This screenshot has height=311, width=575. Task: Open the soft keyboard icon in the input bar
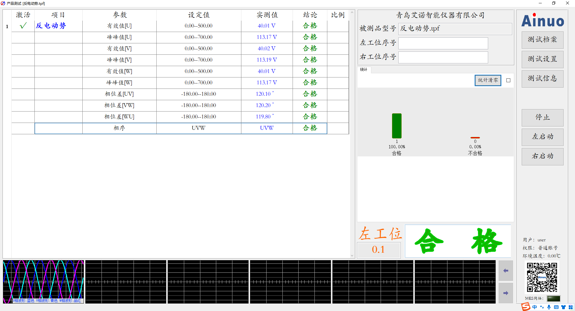(556, 307)
